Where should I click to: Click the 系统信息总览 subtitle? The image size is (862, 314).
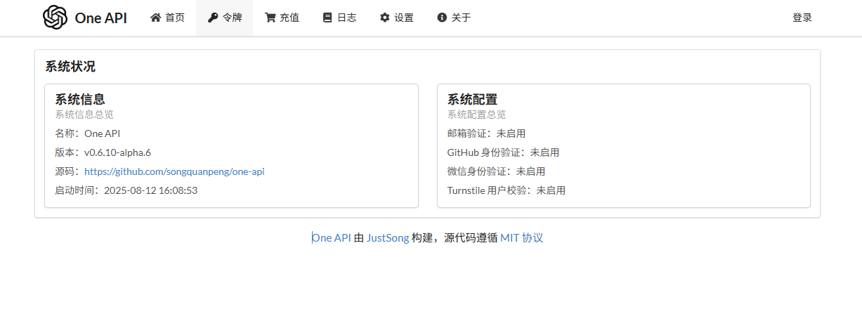click(84, 115)
